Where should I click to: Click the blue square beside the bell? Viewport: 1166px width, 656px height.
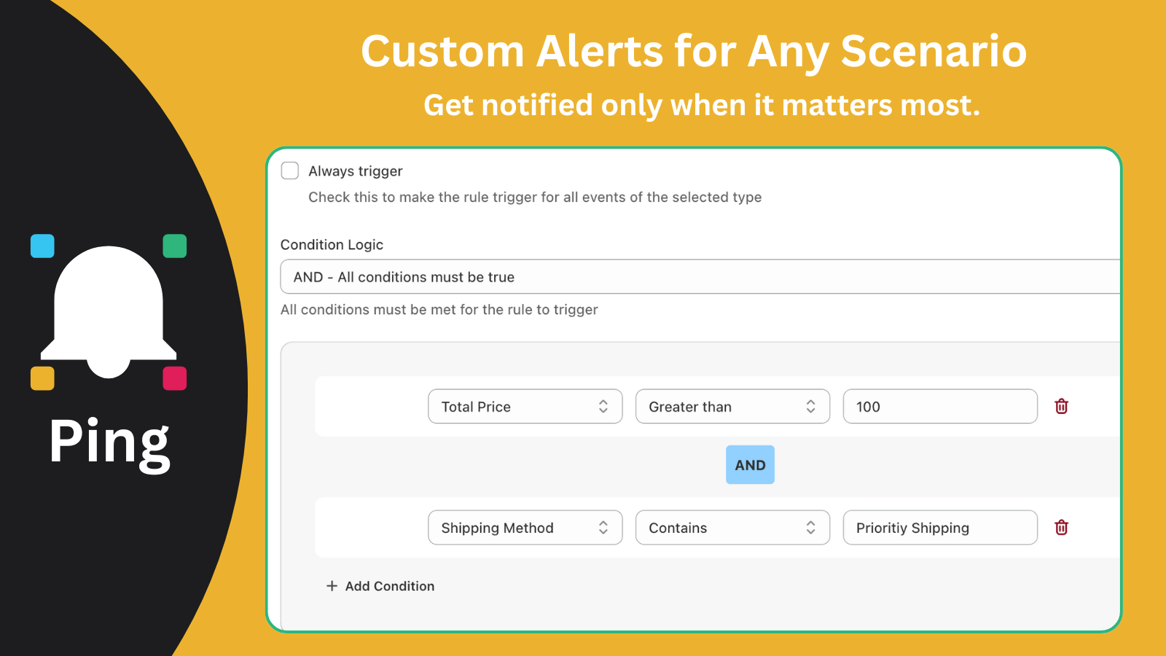tap(42, 246)
